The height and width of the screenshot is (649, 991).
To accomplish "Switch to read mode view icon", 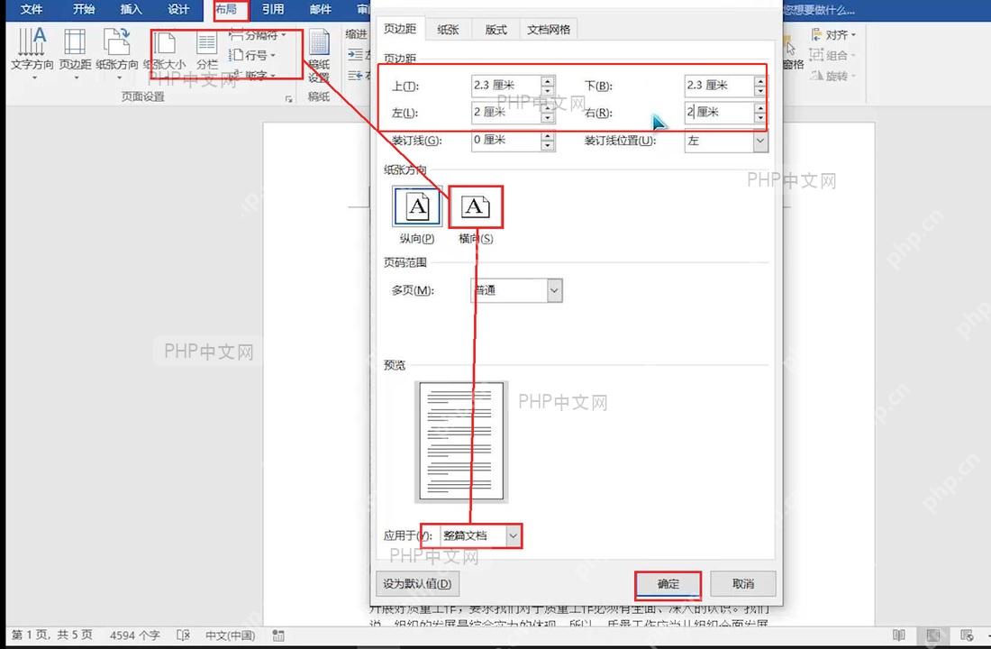I will (x=899, y=635).
